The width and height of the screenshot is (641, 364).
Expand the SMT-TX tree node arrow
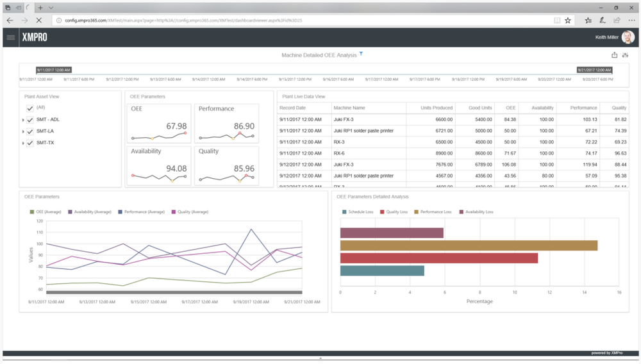click(x=23, y=143)
